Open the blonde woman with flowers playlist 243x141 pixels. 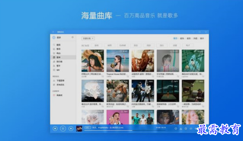coord(118,91)
